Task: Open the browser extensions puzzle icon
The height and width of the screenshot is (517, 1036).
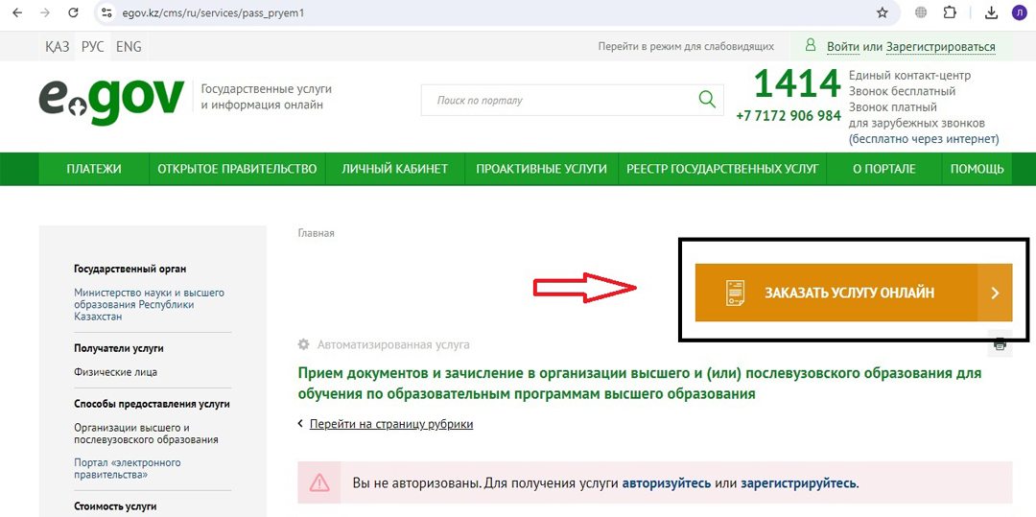Action: (950, 12)
